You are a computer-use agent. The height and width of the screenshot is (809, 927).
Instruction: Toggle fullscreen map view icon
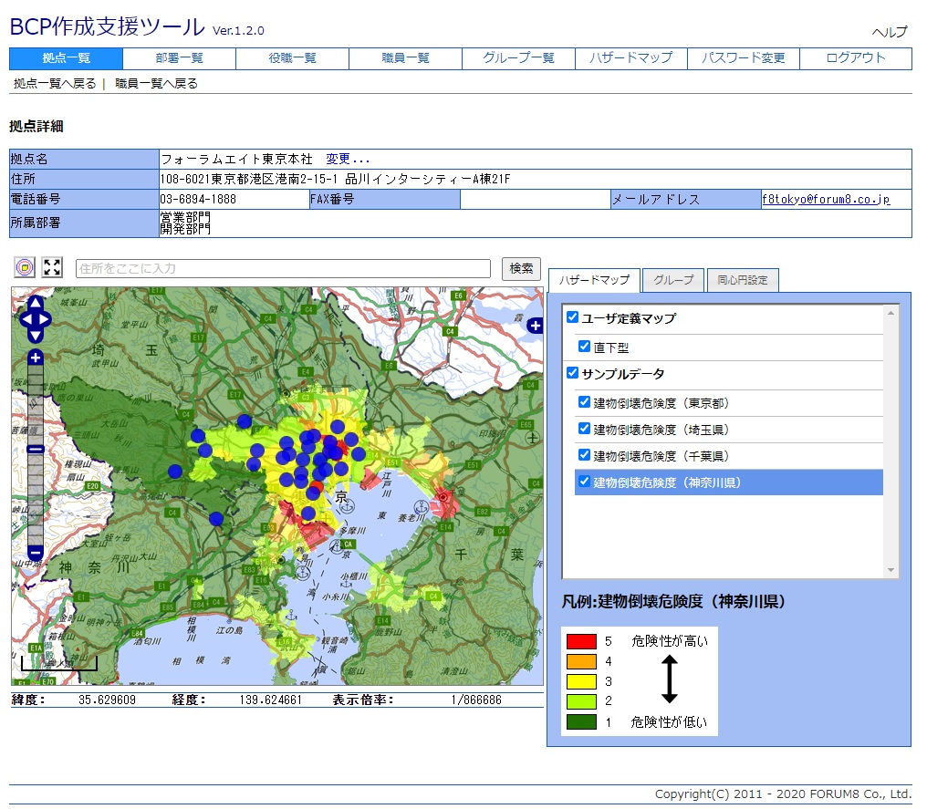(52, 267)
